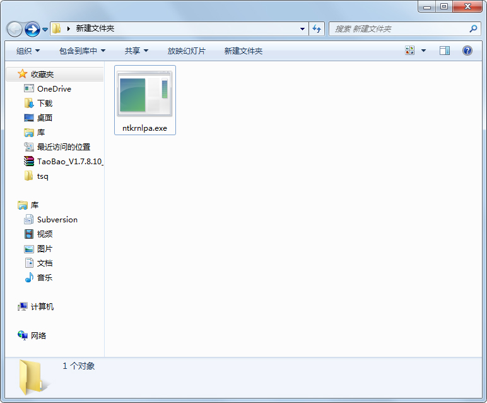Change view with the view icon

(x=409, y=51)
